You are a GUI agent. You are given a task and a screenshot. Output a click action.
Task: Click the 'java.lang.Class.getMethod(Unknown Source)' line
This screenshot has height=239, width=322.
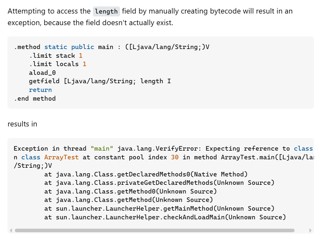point(129,200)
